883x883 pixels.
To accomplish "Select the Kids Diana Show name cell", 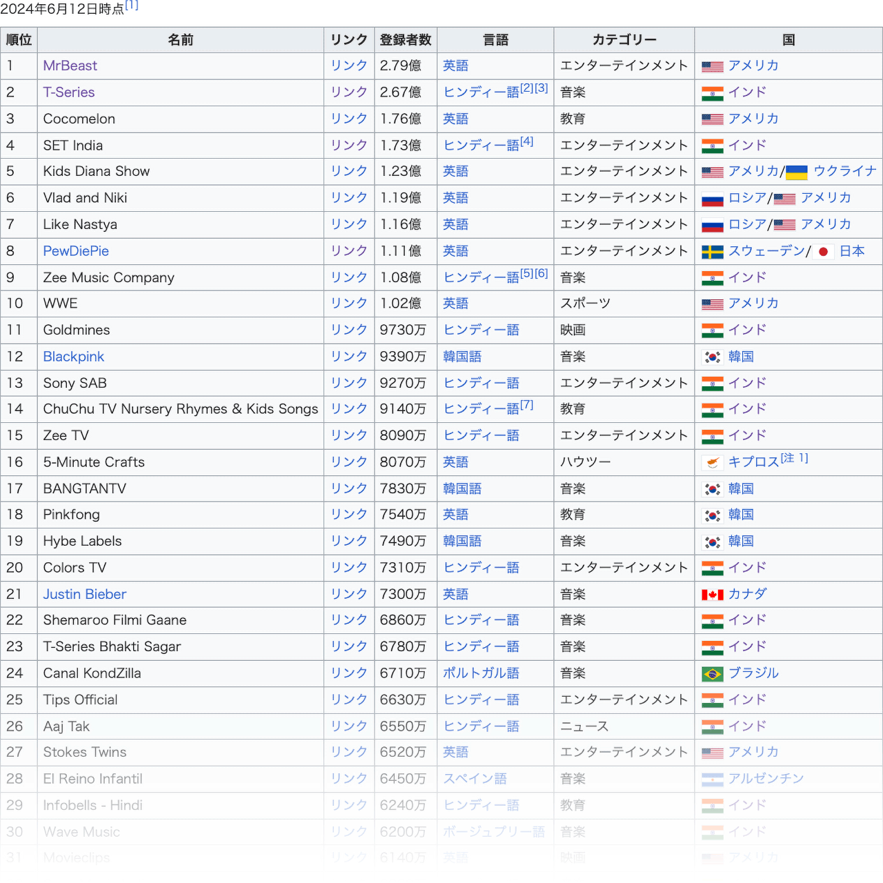I will [x=181, y=171].
